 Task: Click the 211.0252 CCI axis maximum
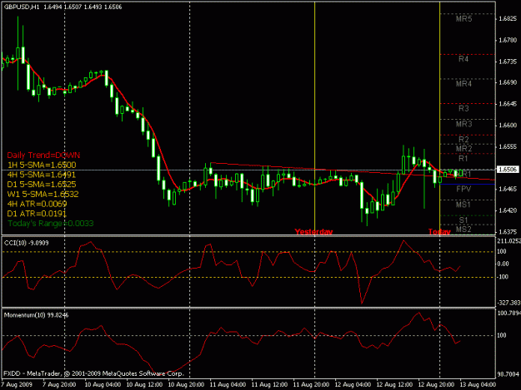508,241
